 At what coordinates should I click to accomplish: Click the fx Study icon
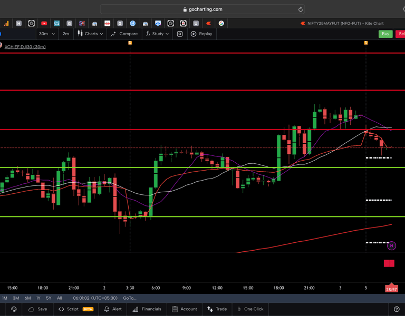(148, 34)
